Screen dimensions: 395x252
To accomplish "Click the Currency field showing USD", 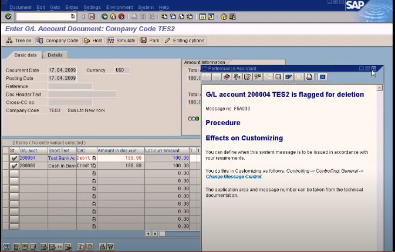I will (122, 70).
